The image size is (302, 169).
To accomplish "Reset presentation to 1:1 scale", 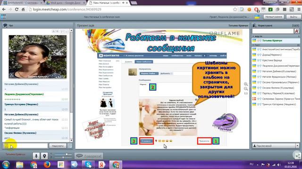I will [x=246, y=93].
